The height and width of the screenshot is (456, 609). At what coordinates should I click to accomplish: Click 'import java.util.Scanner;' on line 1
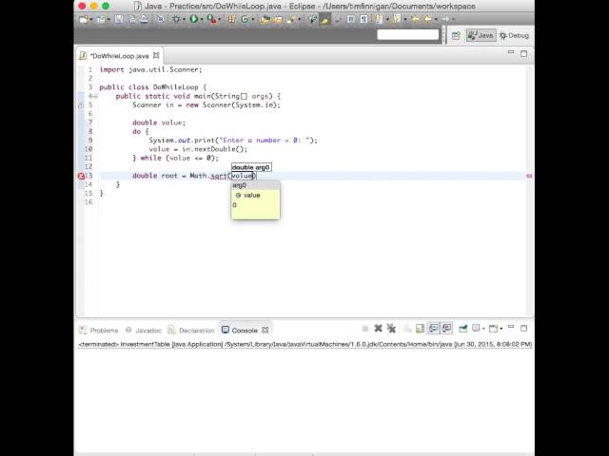[150, 69]
